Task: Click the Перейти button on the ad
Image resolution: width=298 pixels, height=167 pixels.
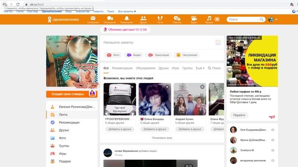Action: (239, 115)
